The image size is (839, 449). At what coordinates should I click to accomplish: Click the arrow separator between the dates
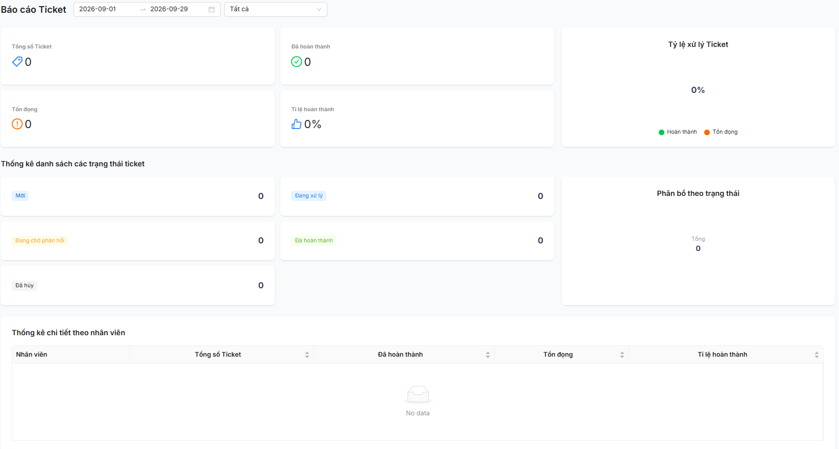coord(143,9)
